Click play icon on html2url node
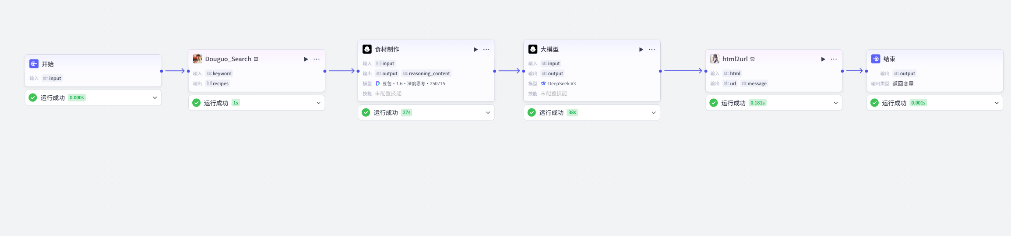The width and height of the screenshot is (1011, 236). pos(823,59)
